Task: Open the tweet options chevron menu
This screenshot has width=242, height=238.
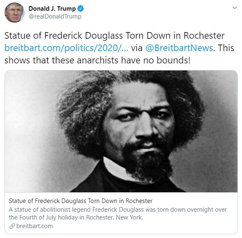Action: click(x=235, y=8)
